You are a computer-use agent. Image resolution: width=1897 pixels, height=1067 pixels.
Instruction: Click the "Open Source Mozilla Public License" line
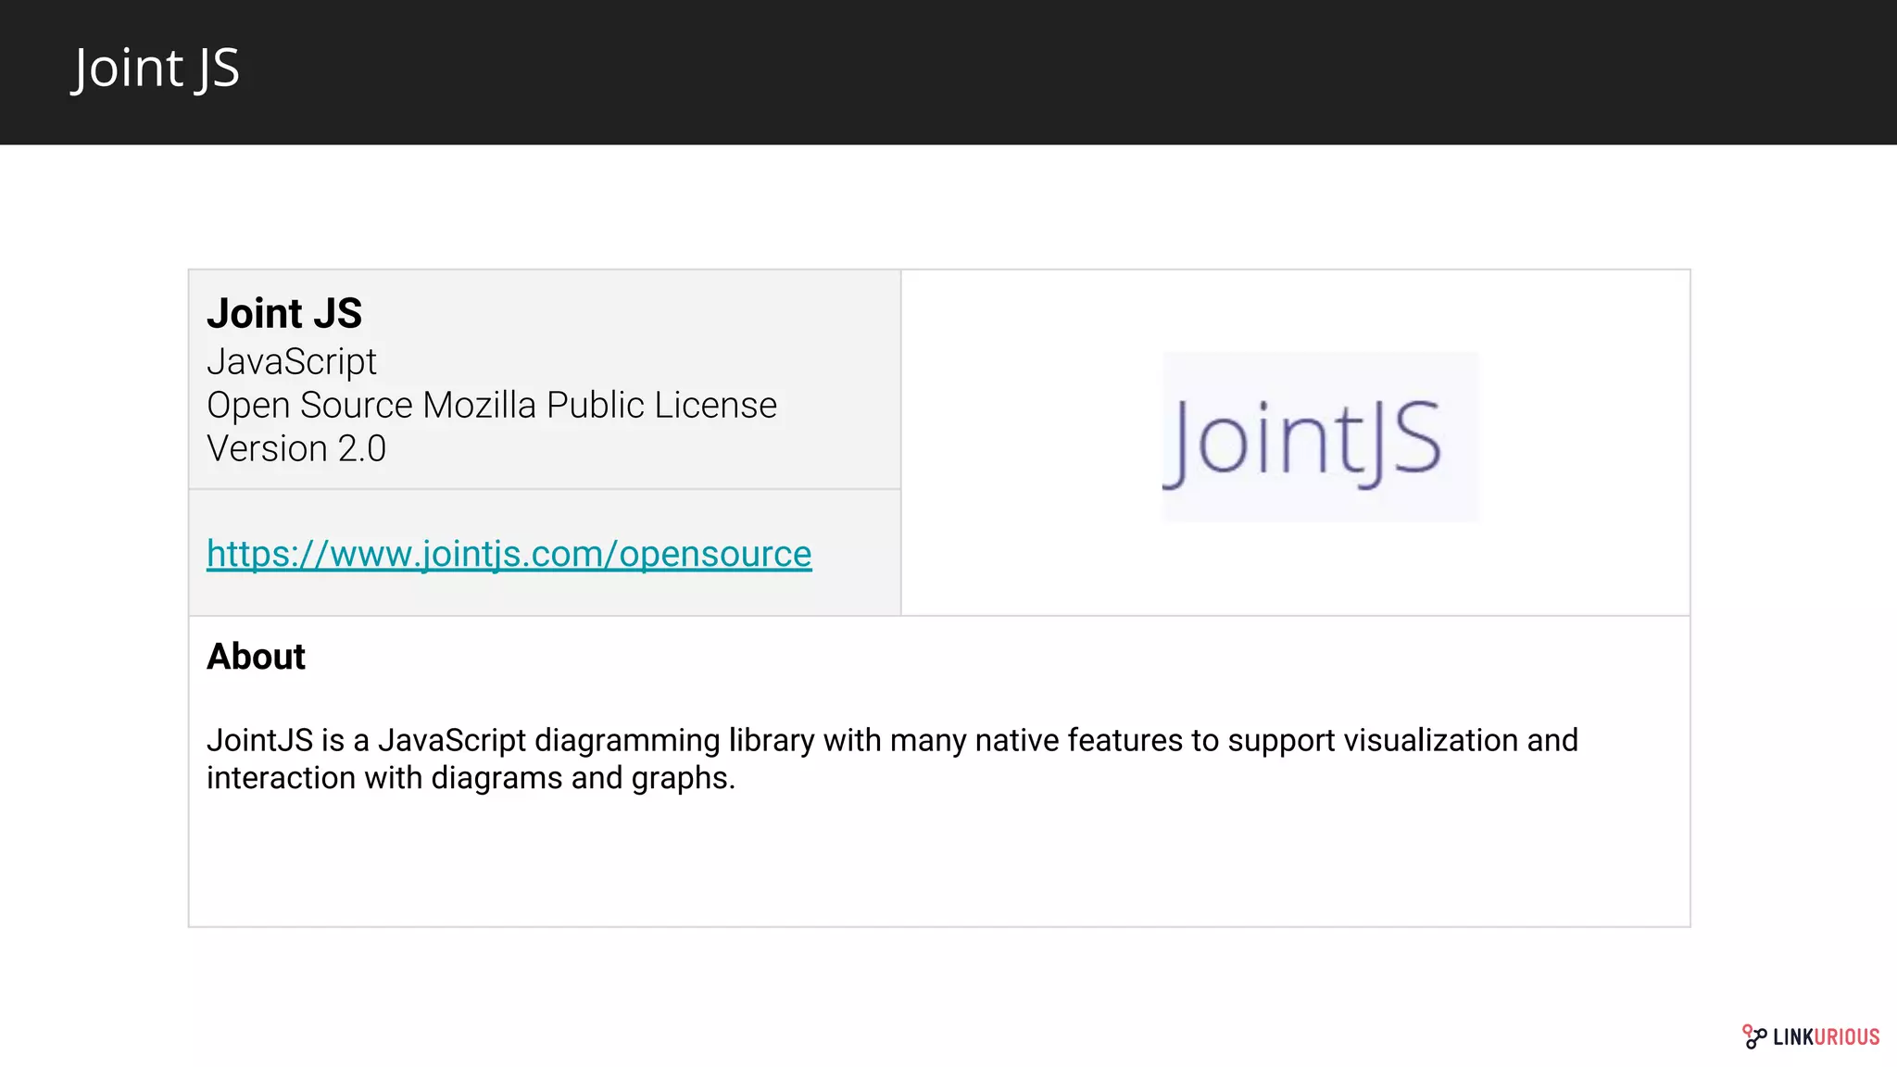(x=491, y=406)
